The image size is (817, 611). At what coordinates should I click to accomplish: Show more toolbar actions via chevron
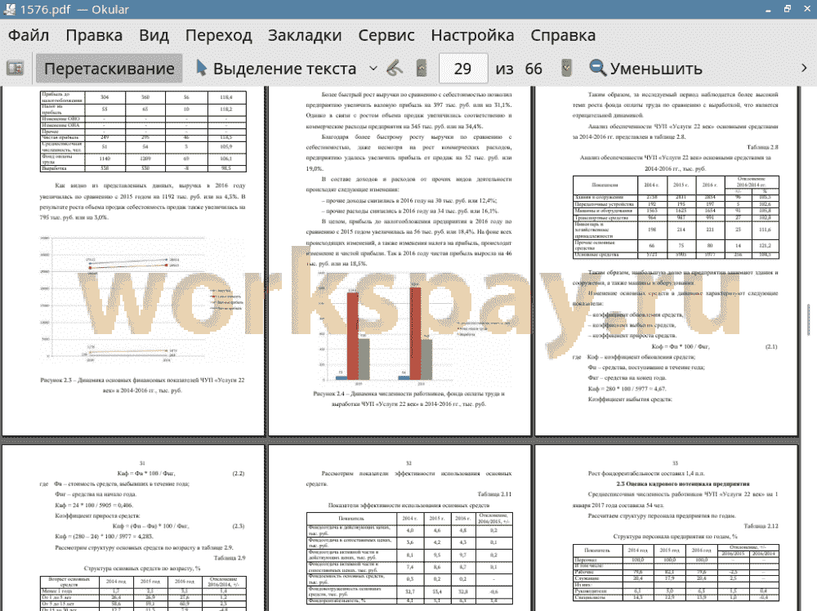[804, 69]
